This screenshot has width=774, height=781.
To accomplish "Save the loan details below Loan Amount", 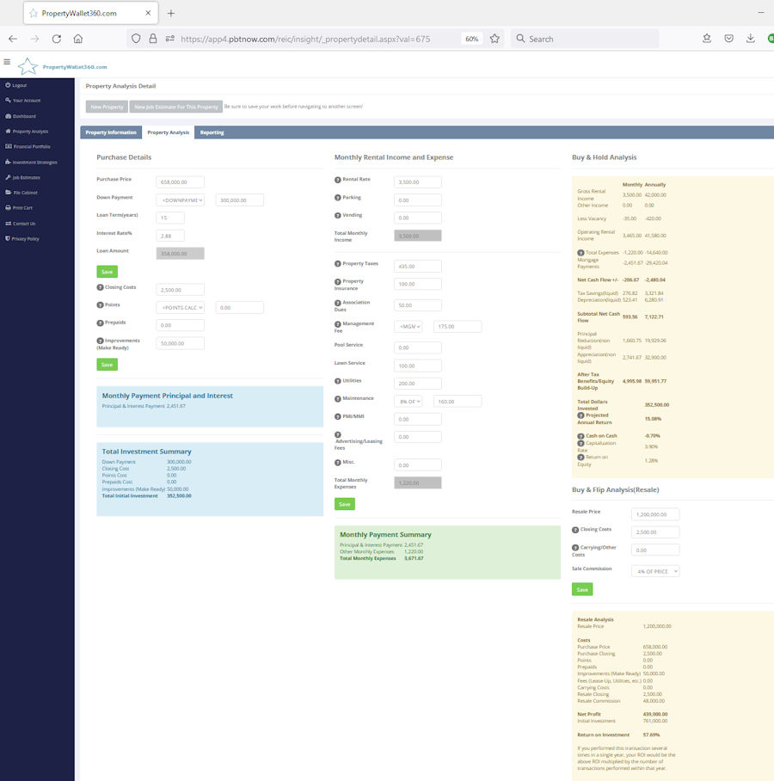I will coord(107,272).
